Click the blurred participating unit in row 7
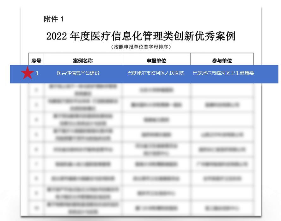This screenshot has height=221, width=281. pyautogui.click(x=222, y=164)
